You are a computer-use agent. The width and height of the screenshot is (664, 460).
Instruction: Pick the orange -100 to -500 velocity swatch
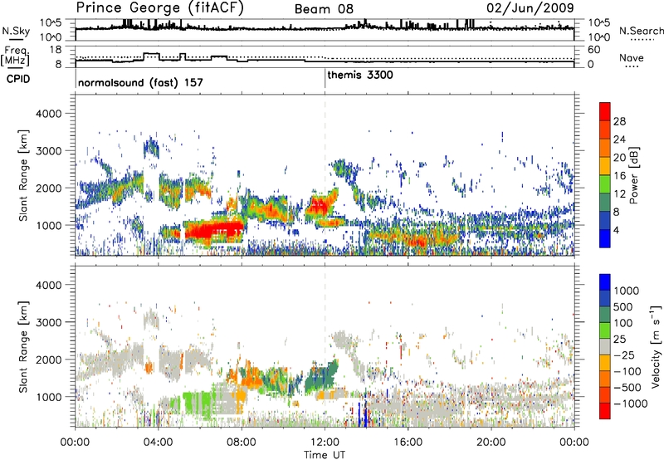click(x=605, y=379)
